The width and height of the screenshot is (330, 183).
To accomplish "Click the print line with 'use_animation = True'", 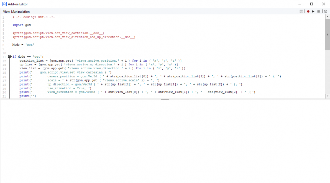I will click(x=55, y=88).
